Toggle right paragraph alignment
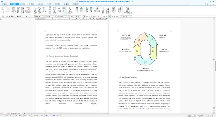216x117 pixels. tap(112, 17)
